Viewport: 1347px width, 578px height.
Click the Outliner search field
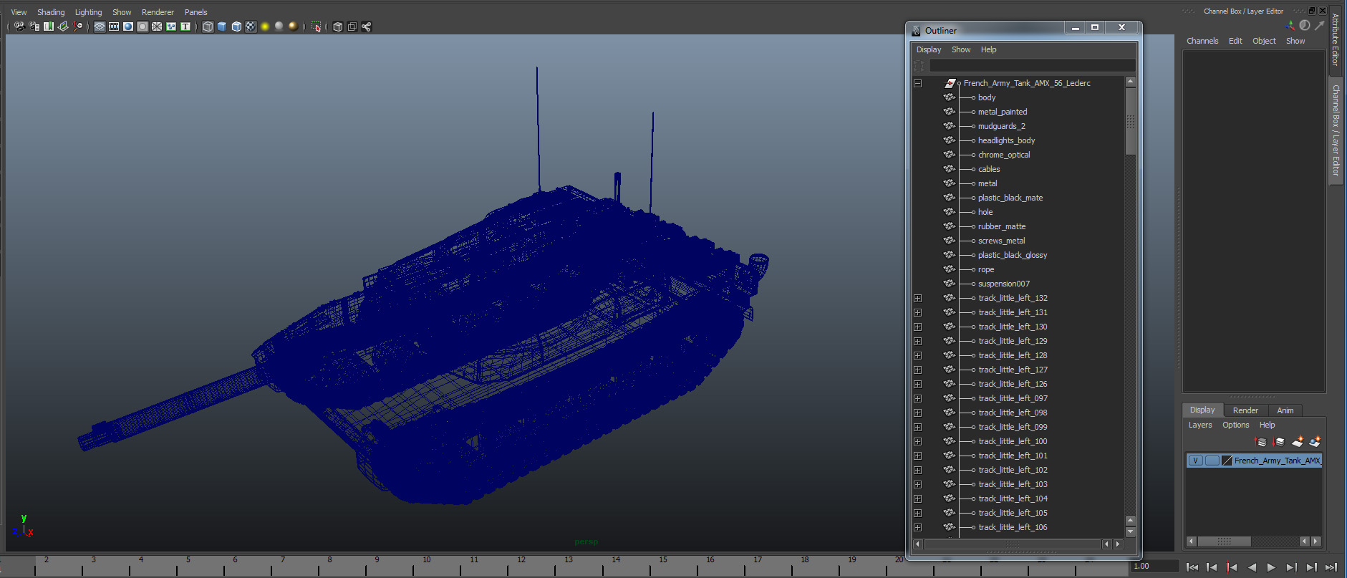[1032, 65]
